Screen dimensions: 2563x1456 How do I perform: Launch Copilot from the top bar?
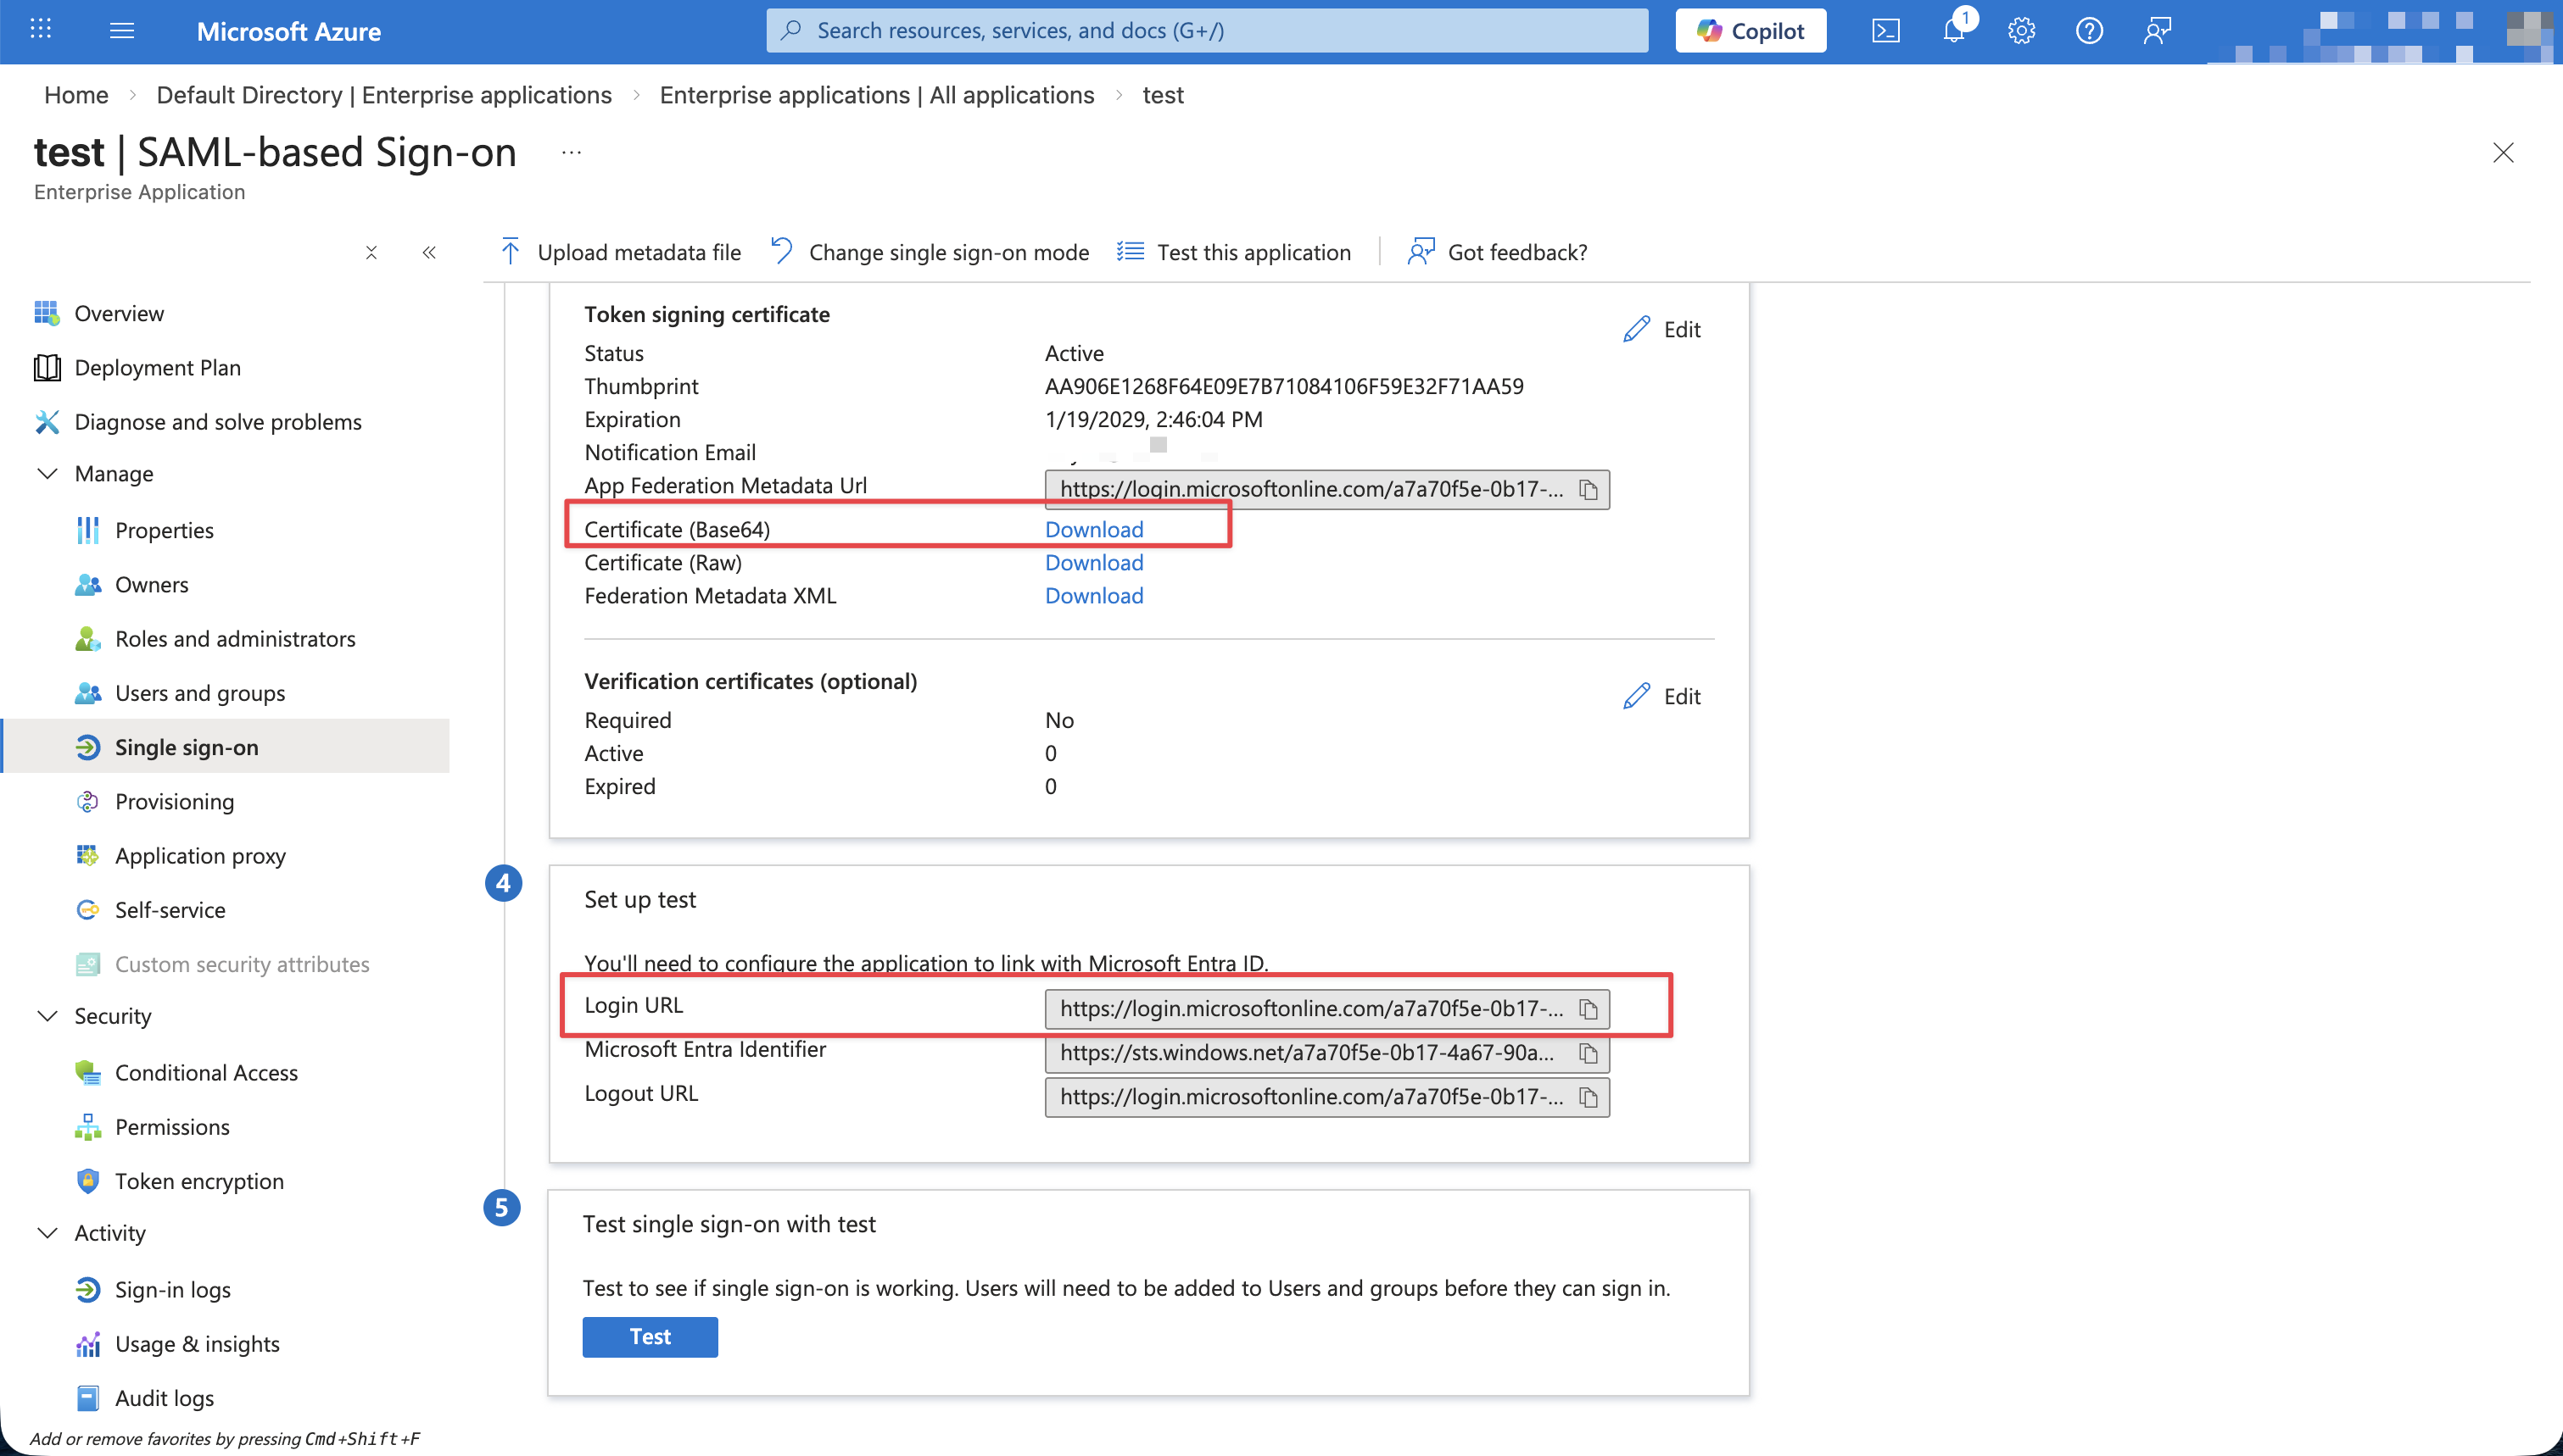[1750, 30]
